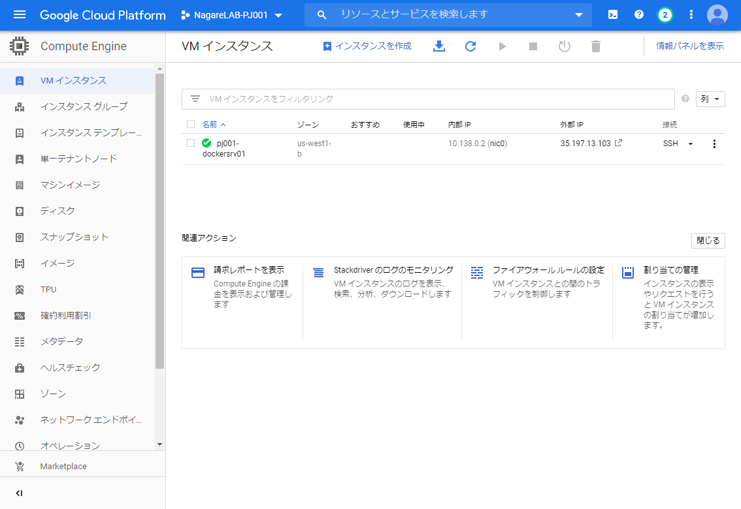741x509 pixels.
Task: Click the quota management icon
Action: tap(627, 273)
